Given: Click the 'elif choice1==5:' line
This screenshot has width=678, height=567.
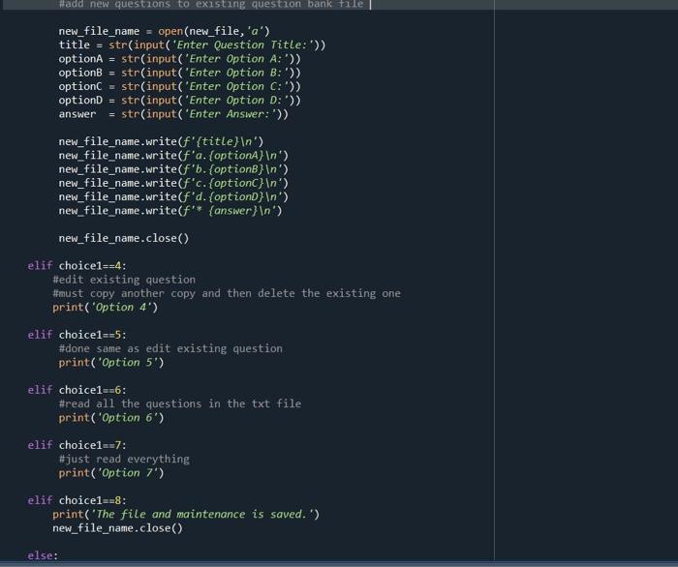Looking at the screenshot, I should [x=77, y=335].
